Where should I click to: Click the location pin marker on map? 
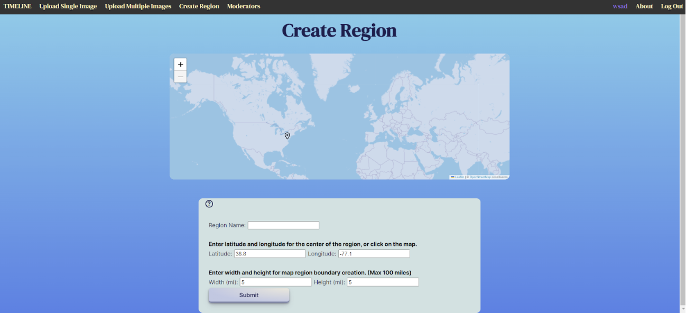[x=288, y=136]
